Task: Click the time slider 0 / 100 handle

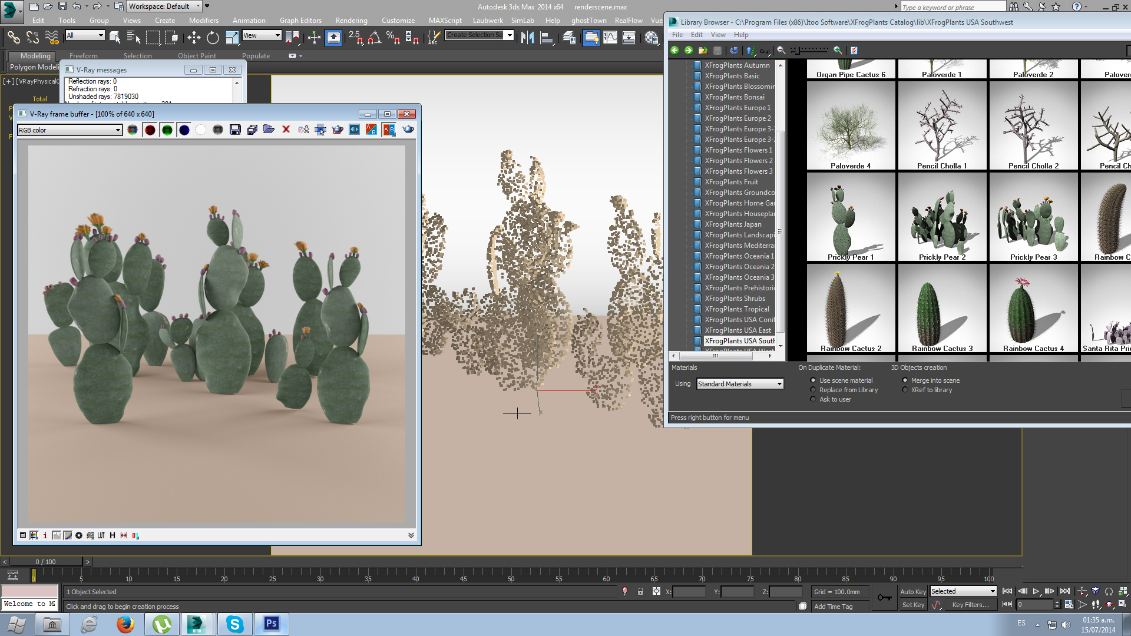Action: (46, 562)
